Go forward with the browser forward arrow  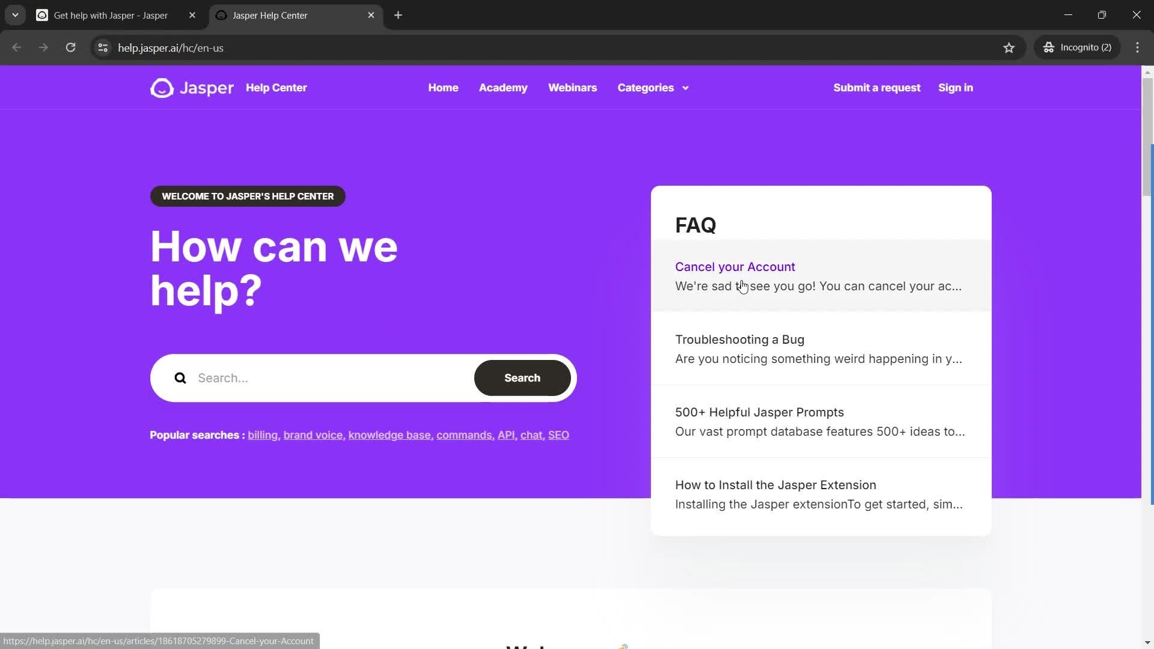tap(43, 47)
